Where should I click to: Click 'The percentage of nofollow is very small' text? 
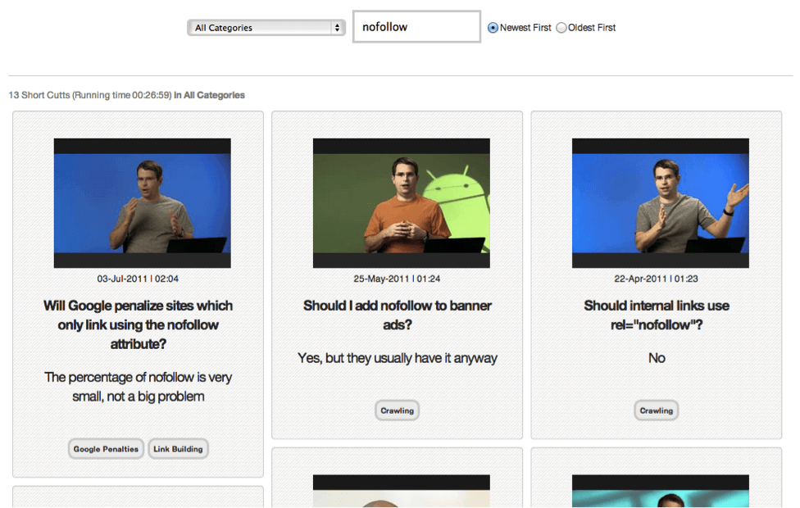point(139,387)
